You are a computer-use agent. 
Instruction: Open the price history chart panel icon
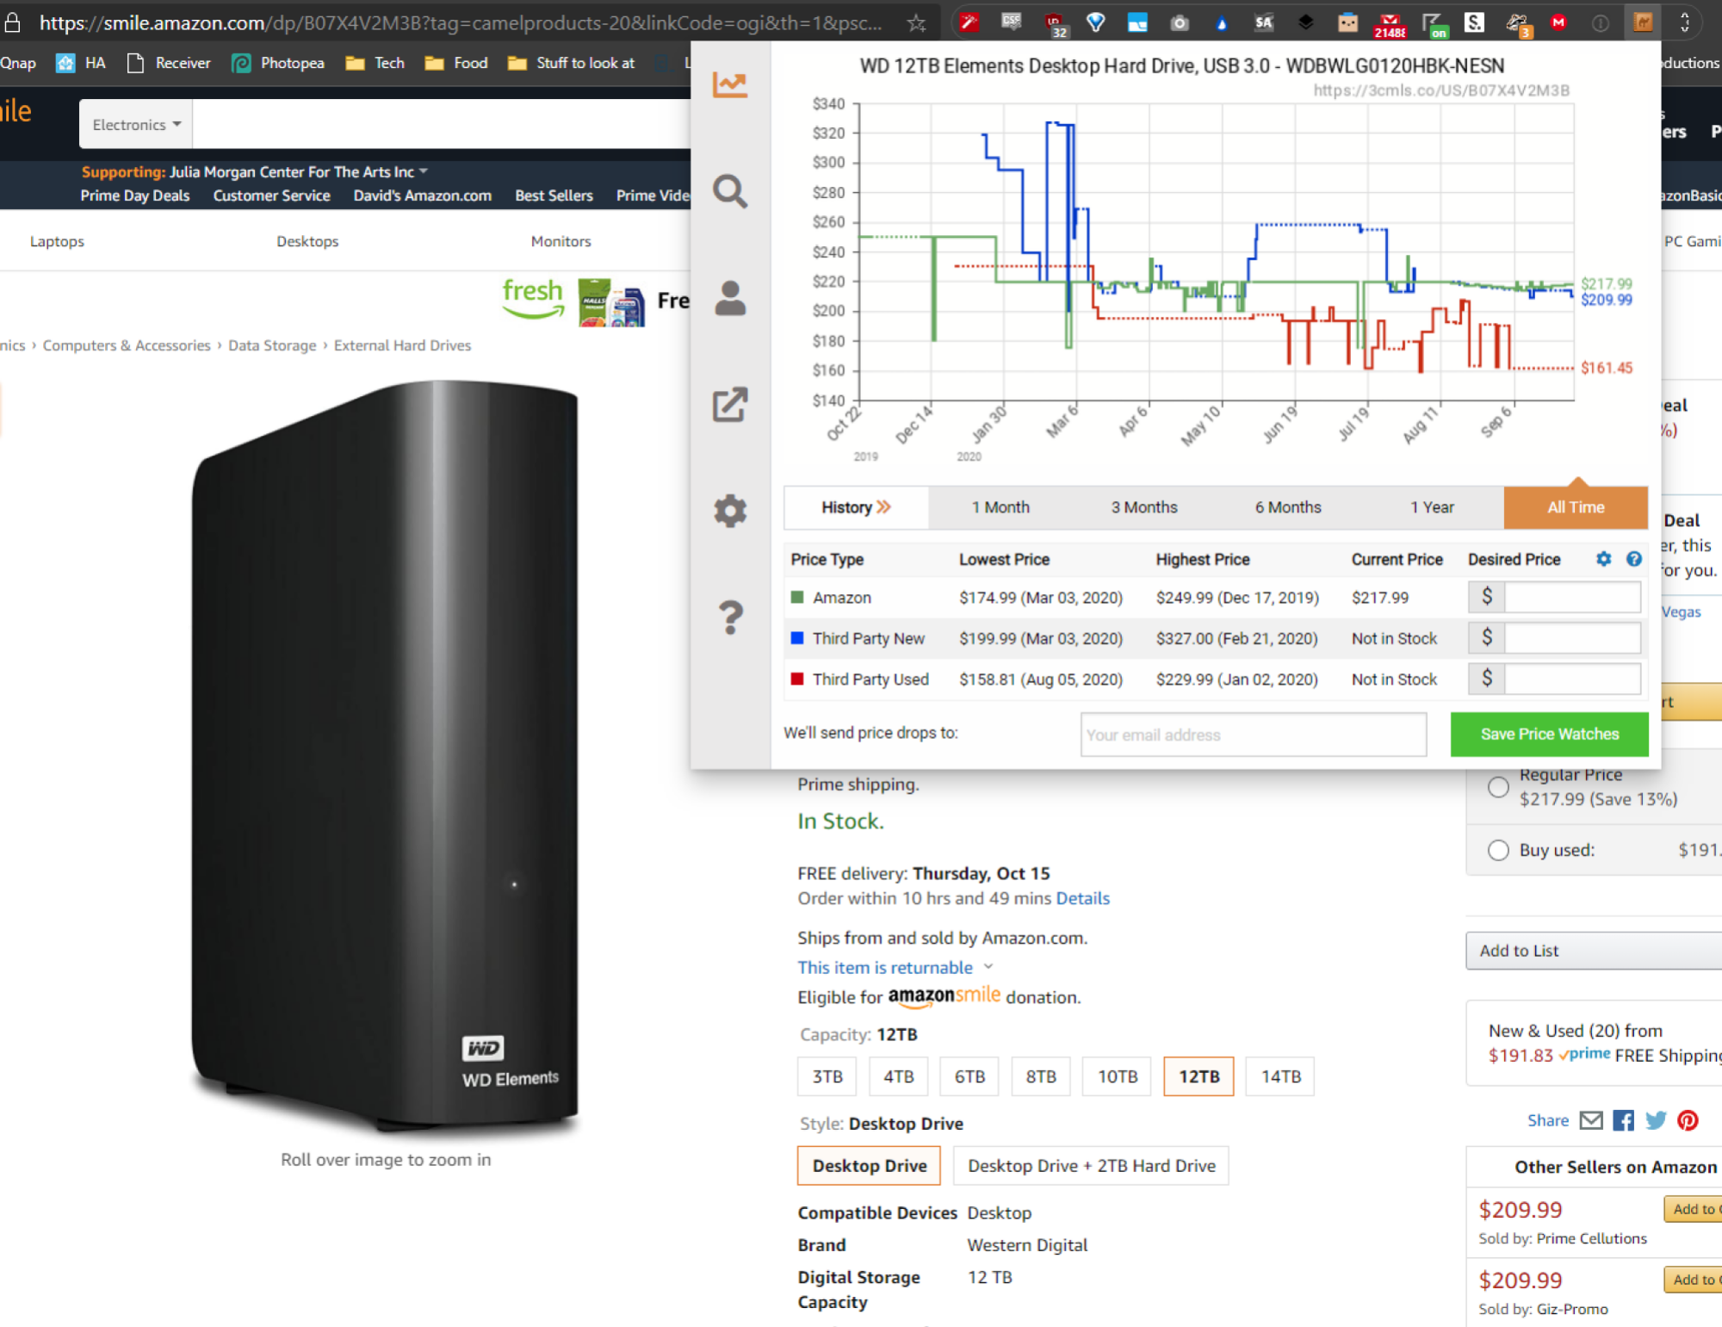729,84
